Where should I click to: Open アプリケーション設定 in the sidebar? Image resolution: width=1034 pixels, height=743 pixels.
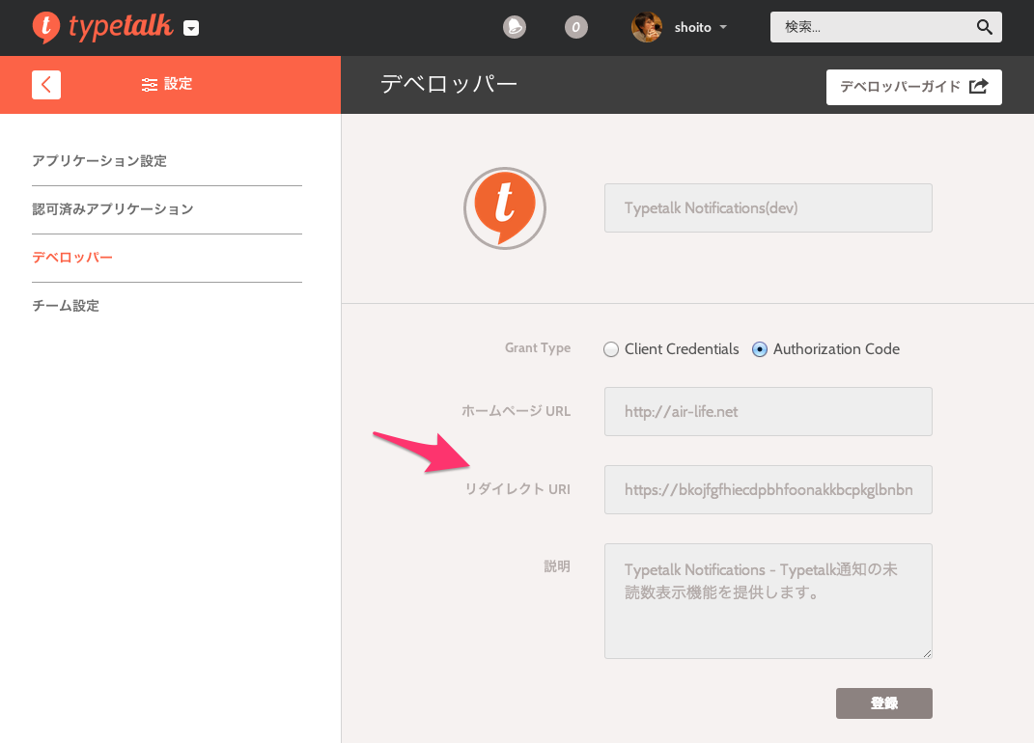click(x=99, y=161)
